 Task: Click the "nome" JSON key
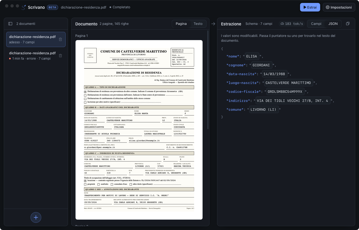233,56
